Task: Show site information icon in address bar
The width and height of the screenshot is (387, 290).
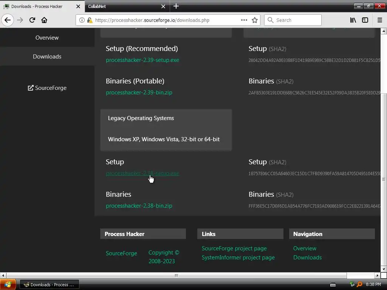Action: tap(82, 20)
